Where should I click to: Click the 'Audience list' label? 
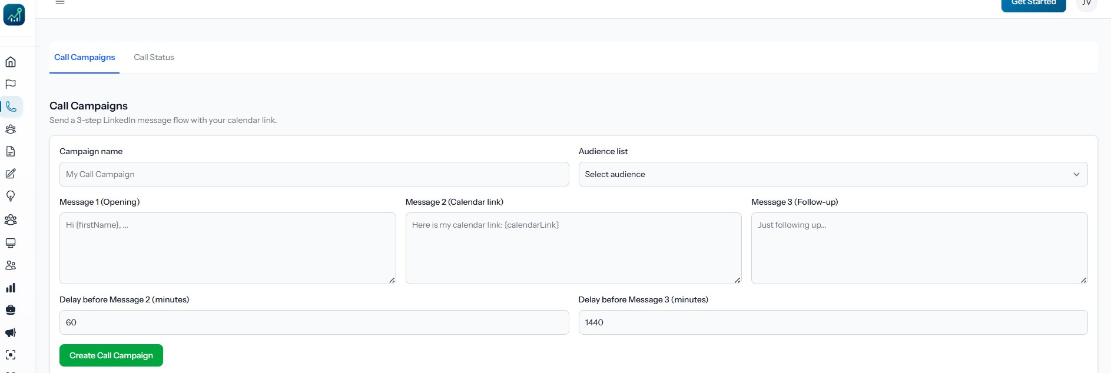(x=603, y=151)
